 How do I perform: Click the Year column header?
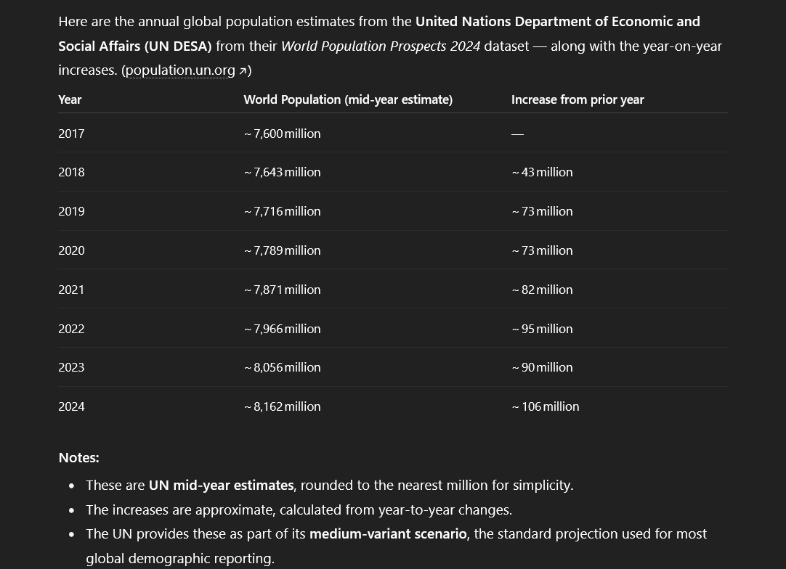tap(70, 99)
